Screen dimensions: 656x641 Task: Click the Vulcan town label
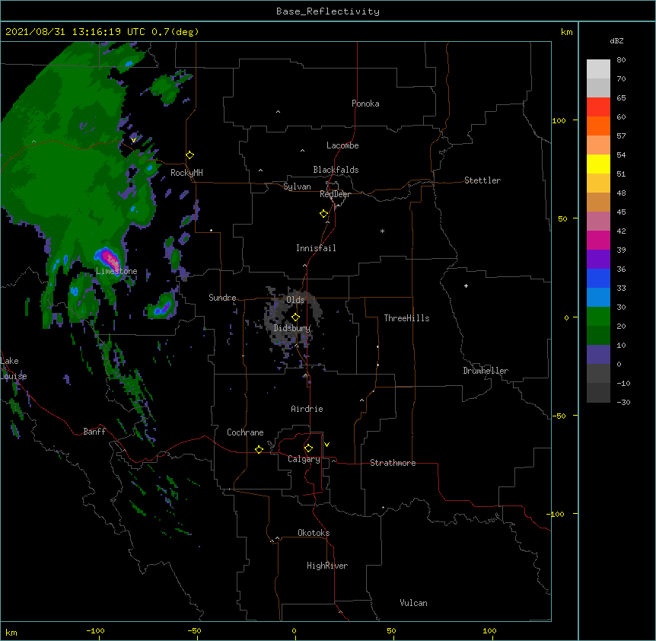(x=413, y=603)
